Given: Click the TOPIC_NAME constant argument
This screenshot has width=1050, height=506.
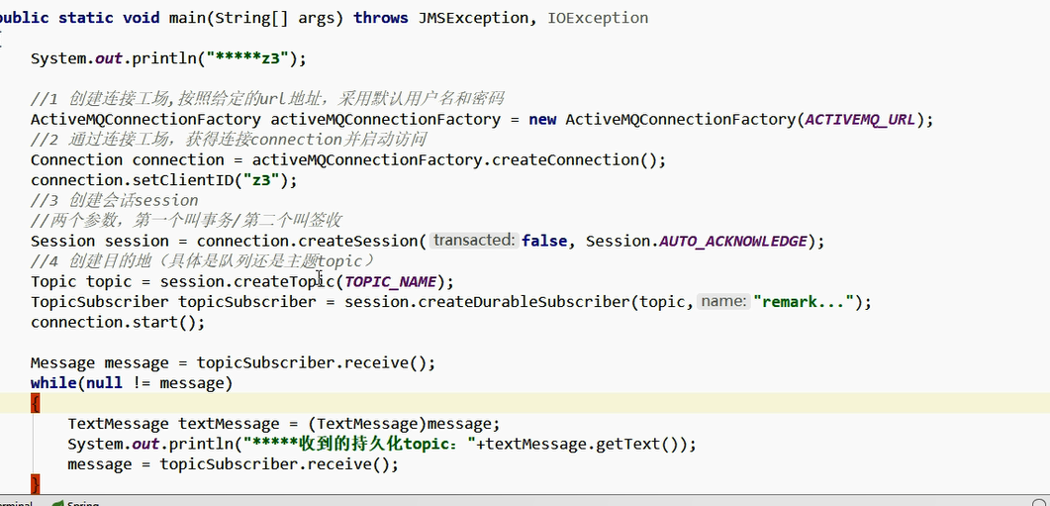Looking at the screenshot, I should click(390, 282).
